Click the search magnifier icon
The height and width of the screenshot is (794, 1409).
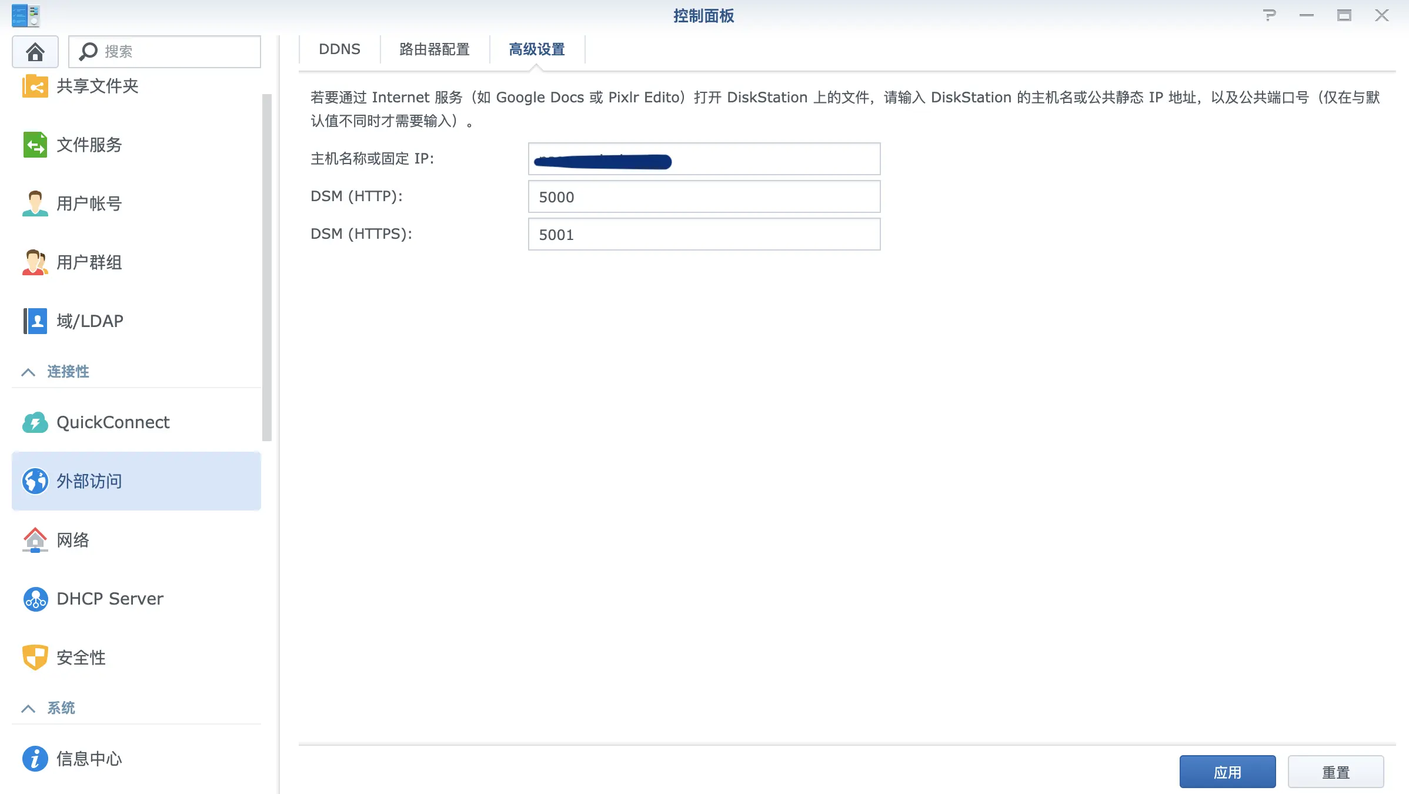[x=88, y=52]
